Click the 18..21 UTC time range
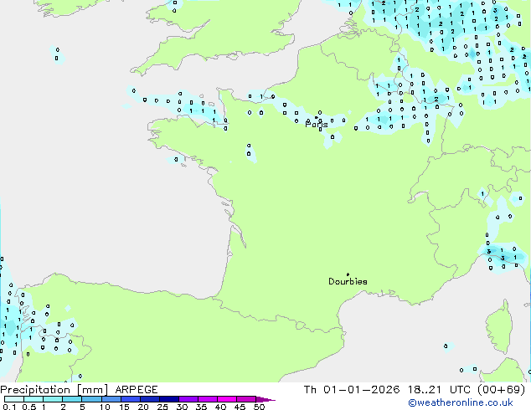Image resolution: width=531 pixels, height=410 pixels. pos(439,390)
